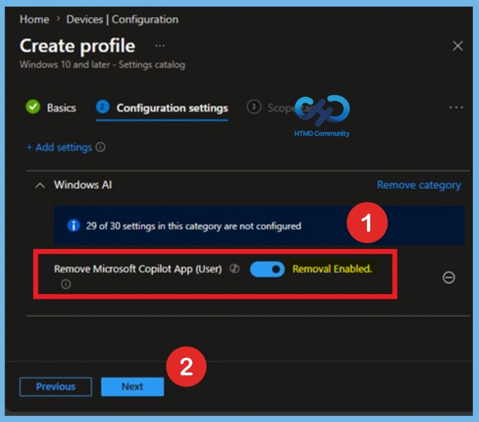The image size is (479, 422).
Task: Open Devices | Configuration breadcrumb
Action: point(122,19)
